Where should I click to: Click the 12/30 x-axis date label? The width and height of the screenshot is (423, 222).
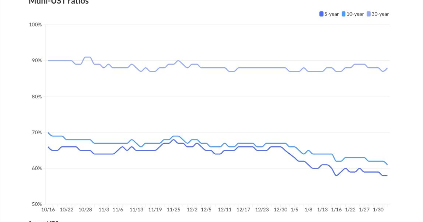[x=281, y=210]
